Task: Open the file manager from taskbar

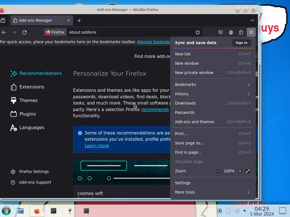Action: [x=21, y=211]
